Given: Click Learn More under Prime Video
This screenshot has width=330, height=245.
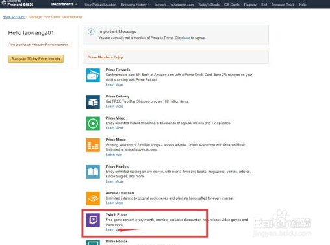Looking at the screenshot, I should click(114, 128).
